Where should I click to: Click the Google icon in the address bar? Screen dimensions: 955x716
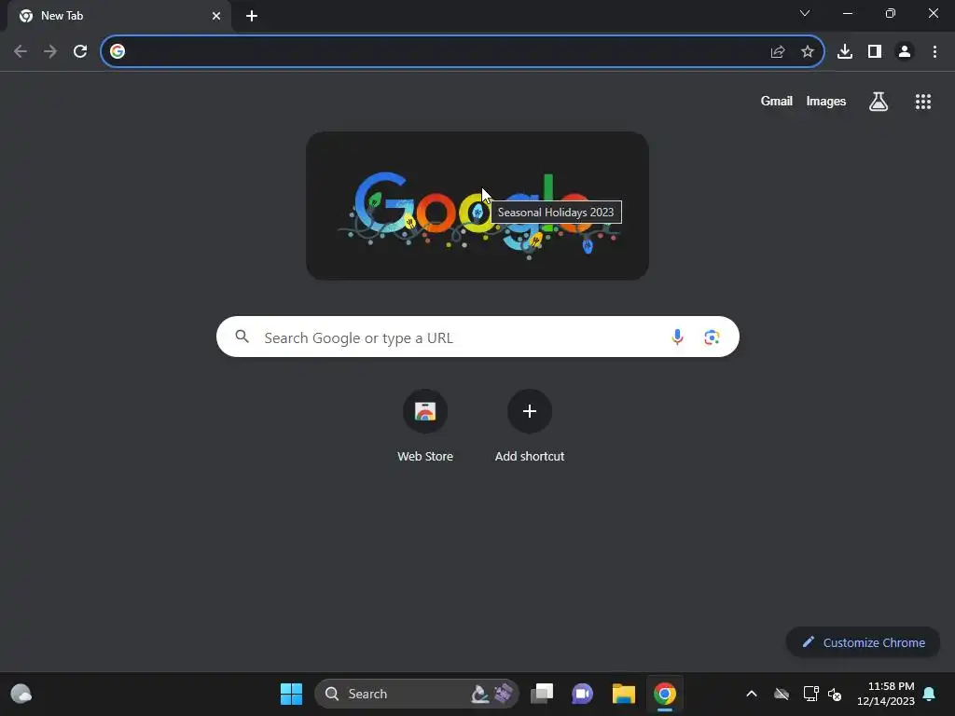pos(118,52)
